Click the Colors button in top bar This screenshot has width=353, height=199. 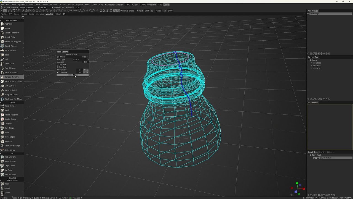click(x=167, y=5)
